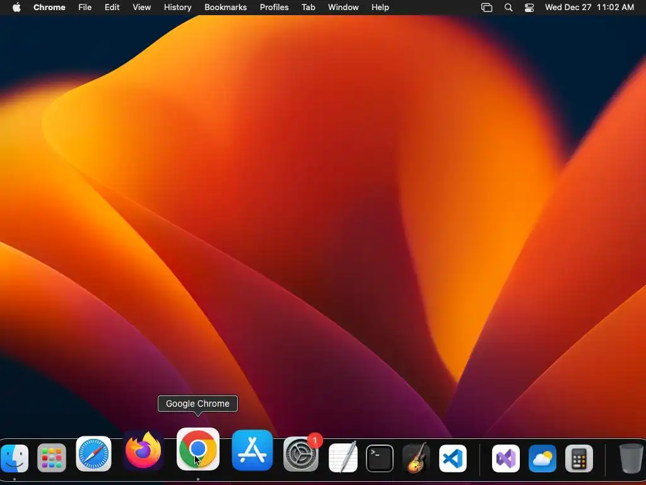
Task: Open Calculator from the Dock
Action: point(579,458)
